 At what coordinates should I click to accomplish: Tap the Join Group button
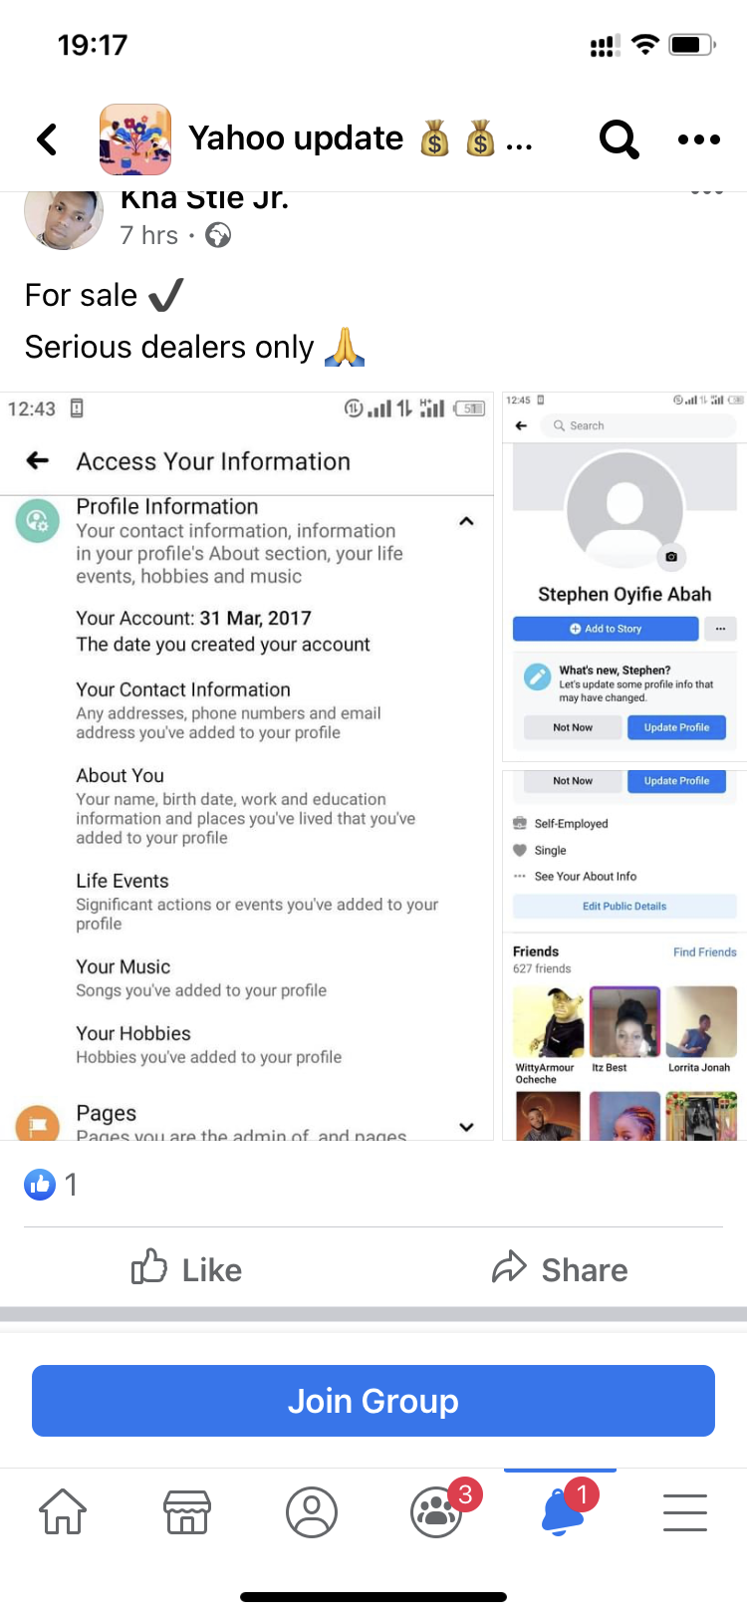373,1401
